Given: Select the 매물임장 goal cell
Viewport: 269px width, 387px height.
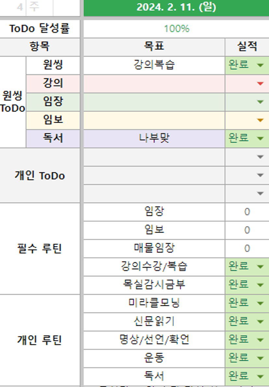Looking at the screenshot, I should 154,248.
